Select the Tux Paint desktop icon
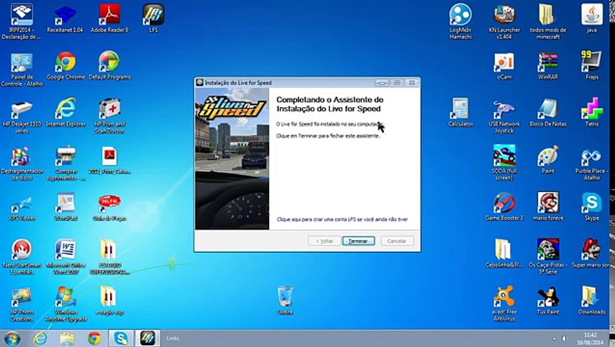The image size is (615, 347). [x=548, y=301]
